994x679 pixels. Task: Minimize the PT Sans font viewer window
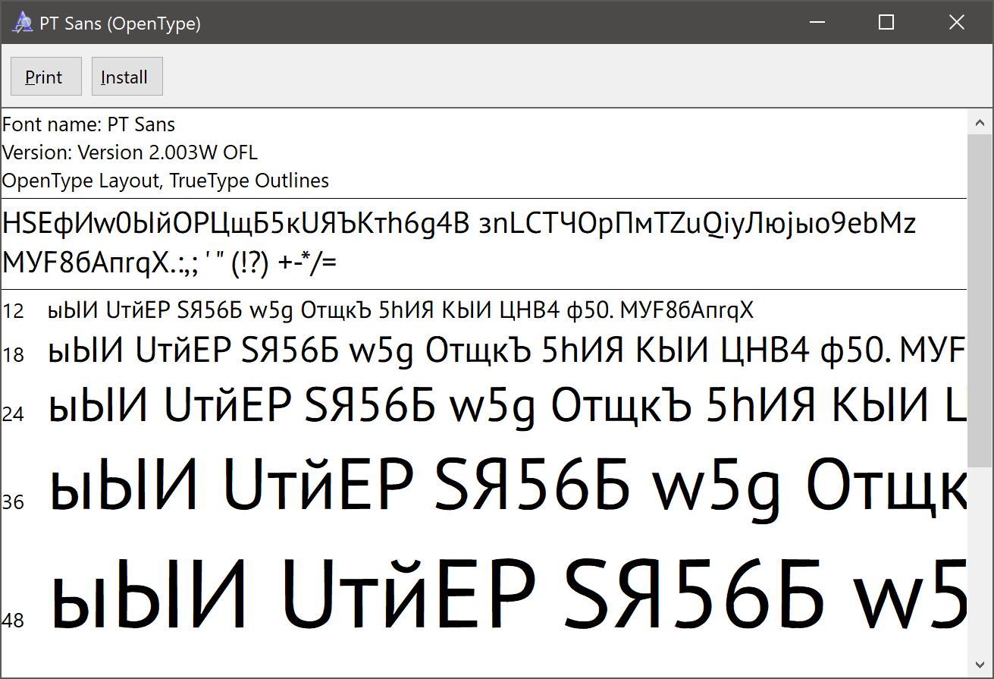click(x=817, y=23)
